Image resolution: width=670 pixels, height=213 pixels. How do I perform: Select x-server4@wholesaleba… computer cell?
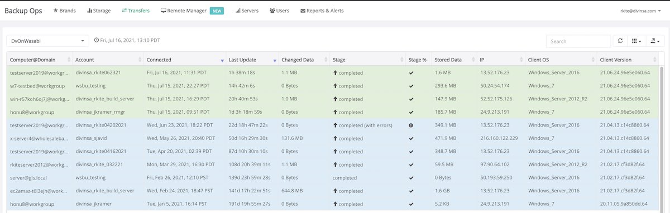pyautogui.click(x=39, y=138)
